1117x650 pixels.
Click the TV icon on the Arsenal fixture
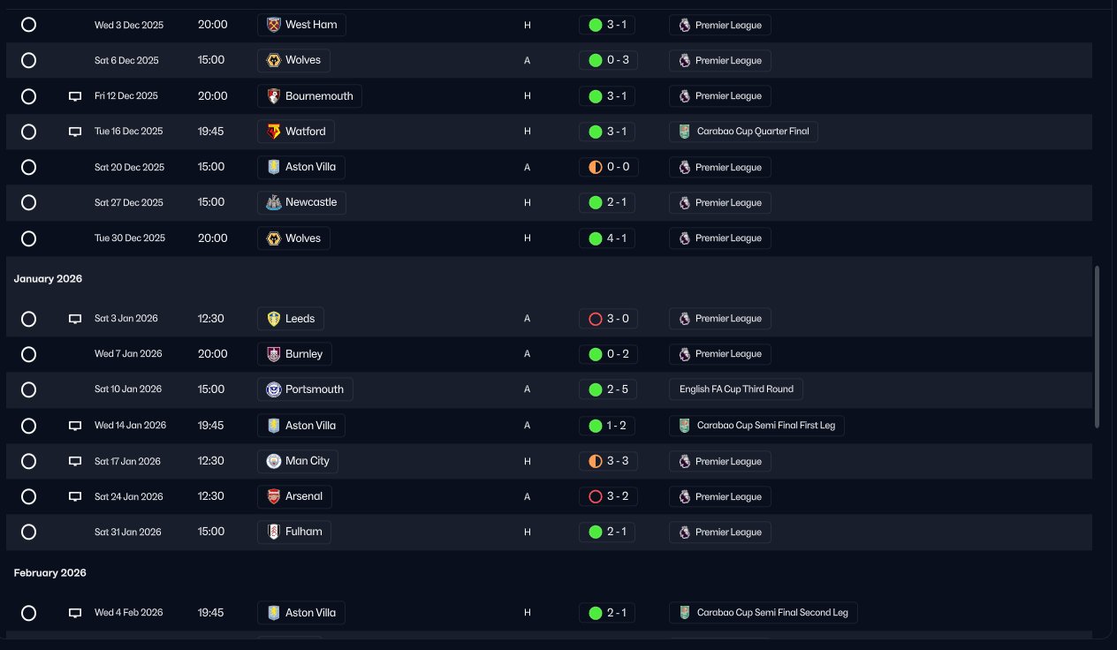(x=75, y=496)
